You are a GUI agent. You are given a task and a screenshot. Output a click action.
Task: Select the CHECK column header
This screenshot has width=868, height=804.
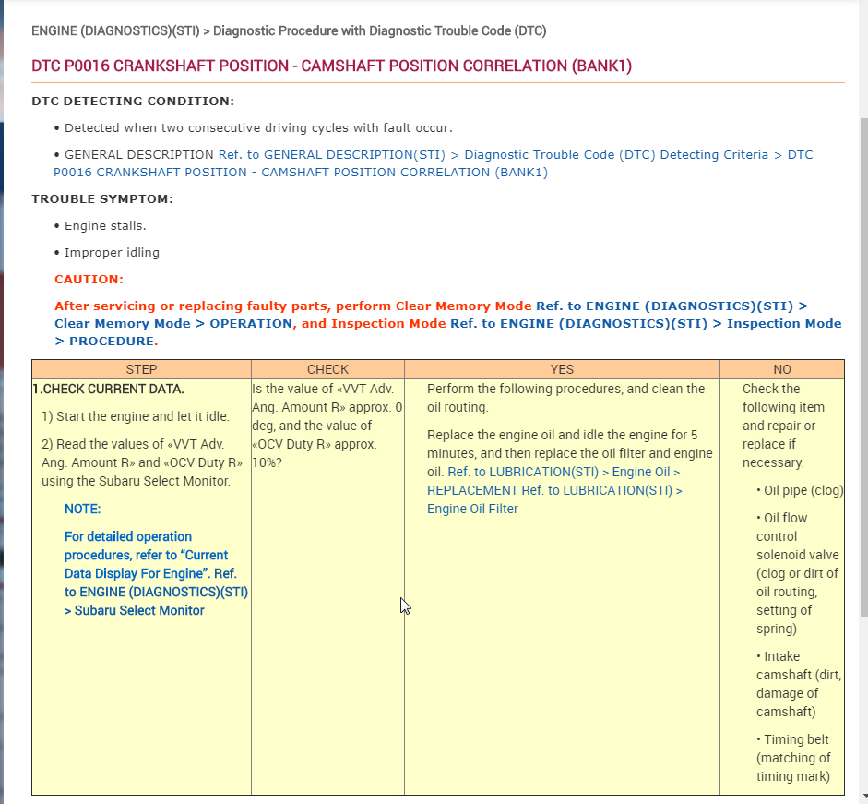pos(327,369)
